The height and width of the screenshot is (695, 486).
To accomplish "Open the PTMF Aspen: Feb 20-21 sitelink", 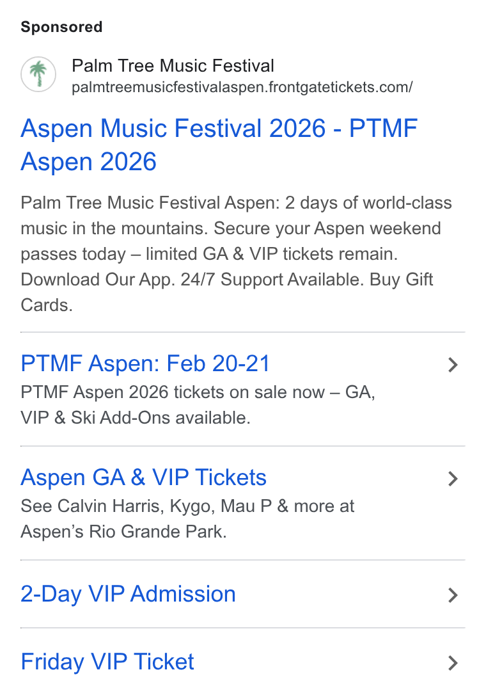I will tap(145, 363).
